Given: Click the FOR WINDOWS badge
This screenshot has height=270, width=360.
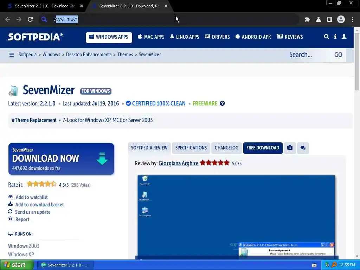Looking at the screenshot, I should [x=96, y=91].
